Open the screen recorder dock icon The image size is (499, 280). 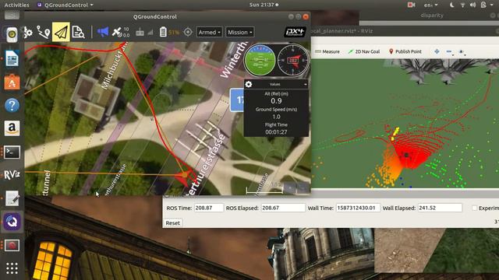[x=12, y=245]
